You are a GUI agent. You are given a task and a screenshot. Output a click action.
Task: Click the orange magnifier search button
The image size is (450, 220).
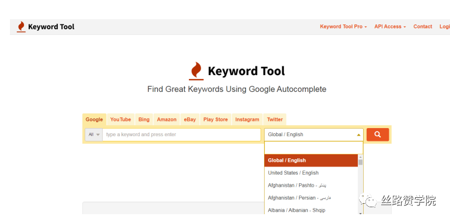tap(378, 134)
